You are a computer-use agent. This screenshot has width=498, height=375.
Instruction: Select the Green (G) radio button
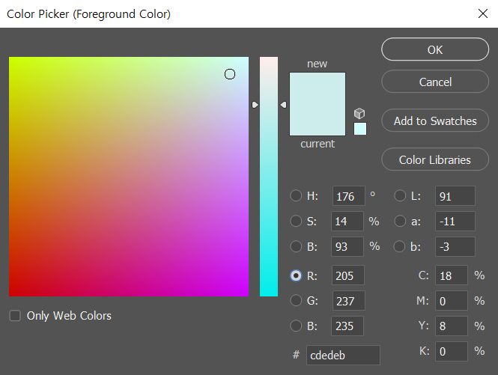[296, 301]
